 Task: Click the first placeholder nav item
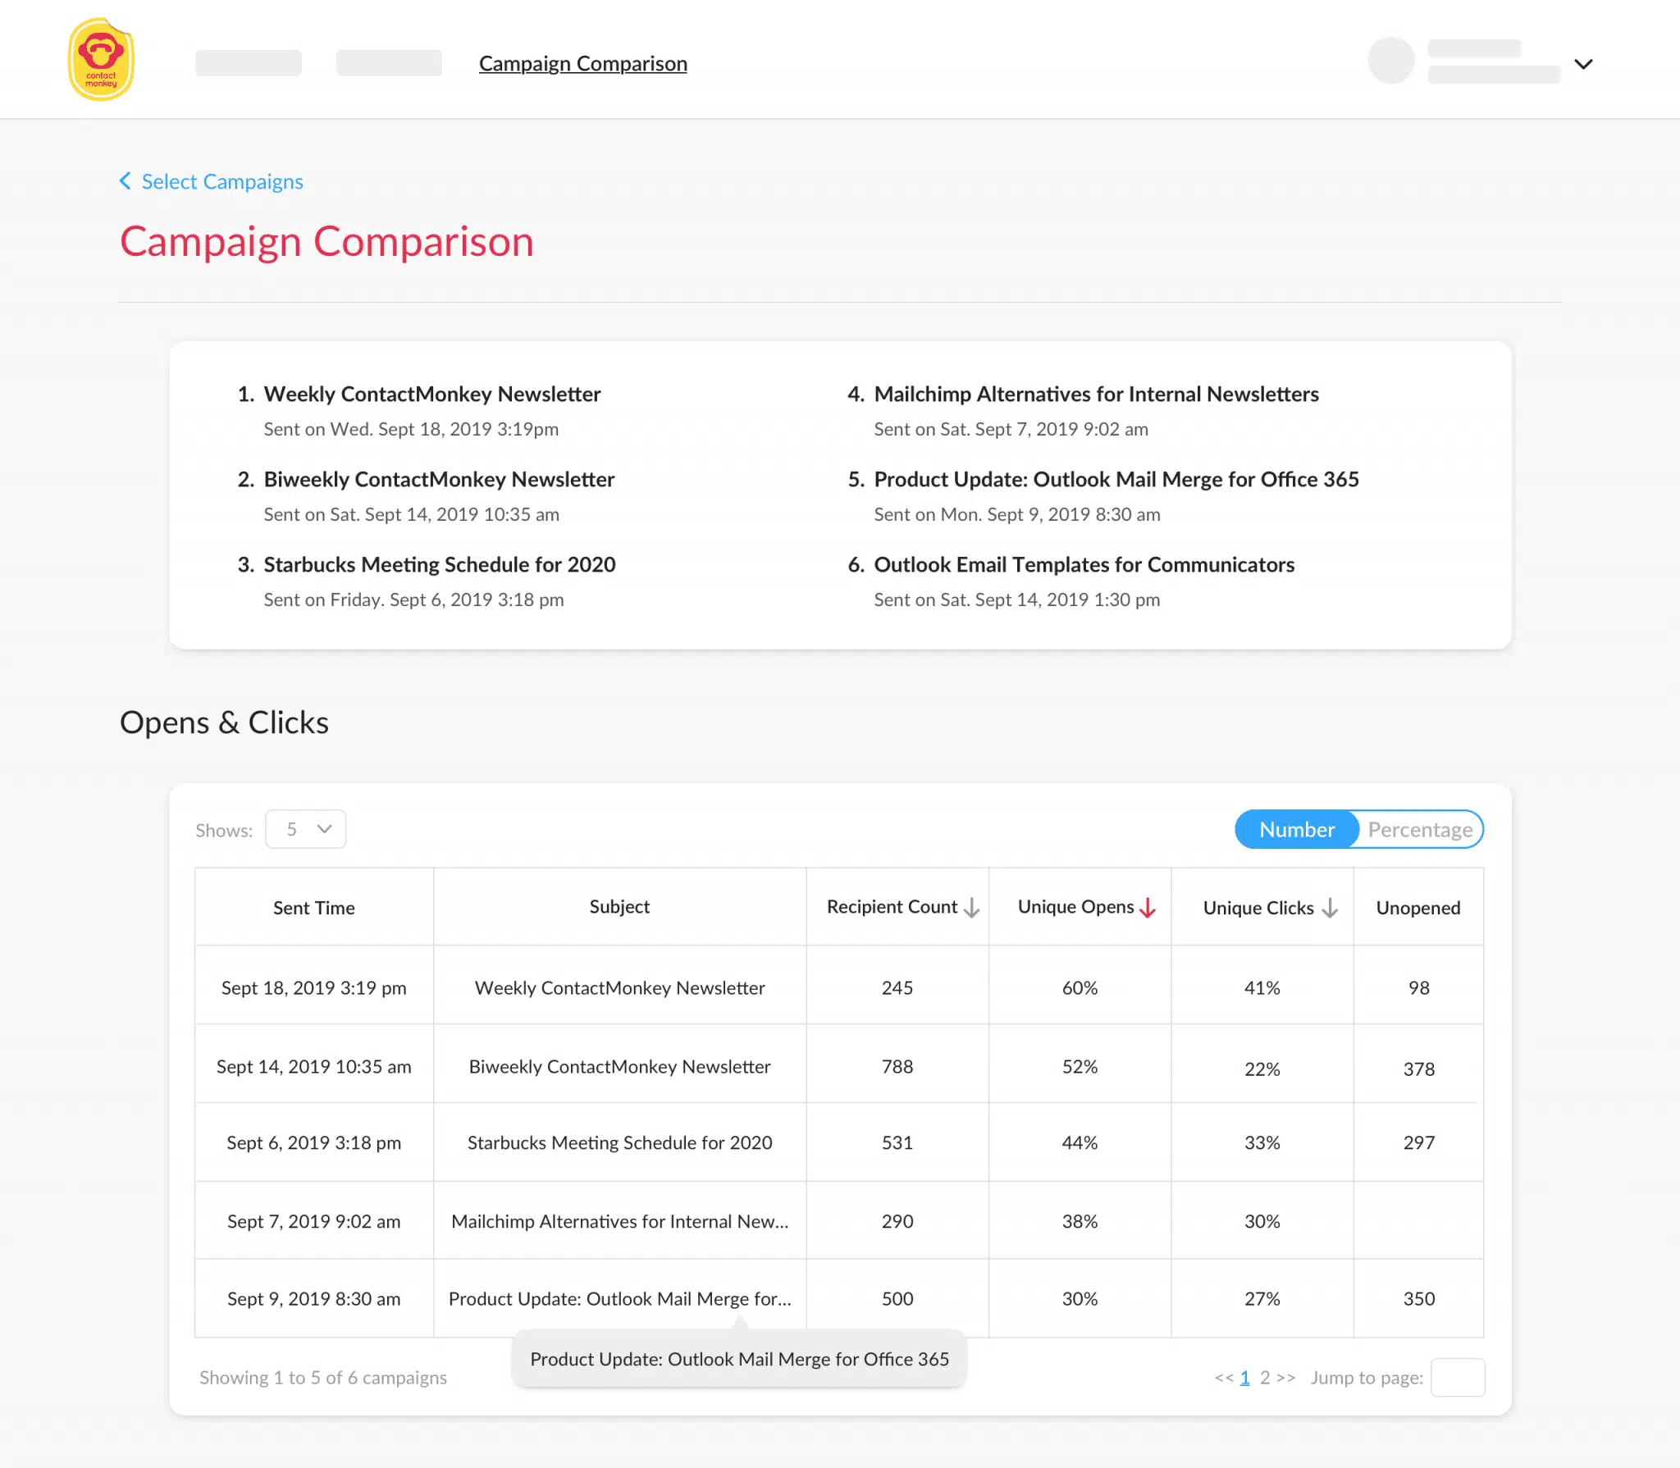tap(249, 63)
